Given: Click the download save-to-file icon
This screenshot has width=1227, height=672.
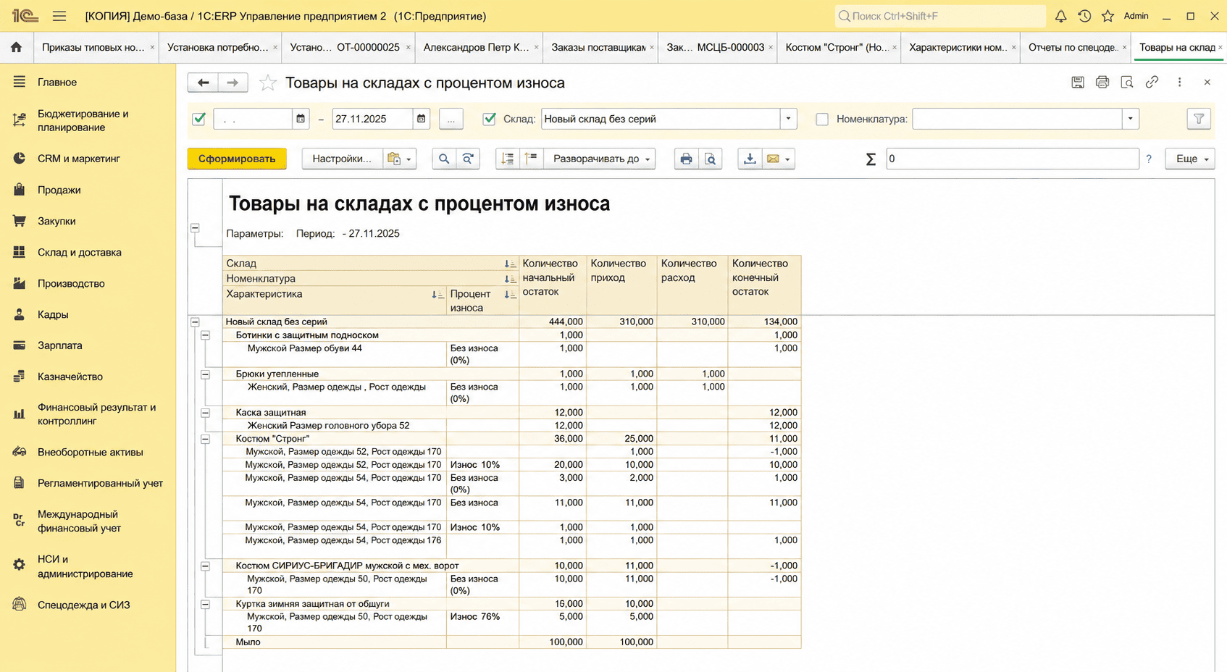Looking at the screenshot, I should pos(750,159).
